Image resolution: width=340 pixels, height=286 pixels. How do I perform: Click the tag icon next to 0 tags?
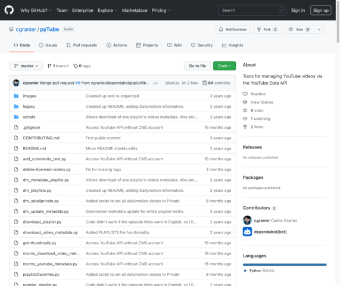[x=76, y=66]
